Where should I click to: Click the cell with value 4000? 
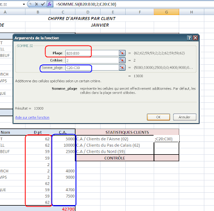(x=63, y=171)
